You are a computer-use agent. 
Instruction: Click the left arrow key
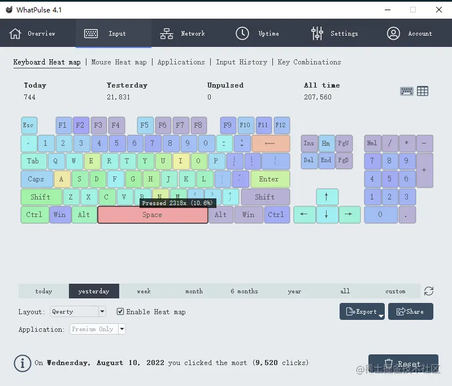click(305, 215)
